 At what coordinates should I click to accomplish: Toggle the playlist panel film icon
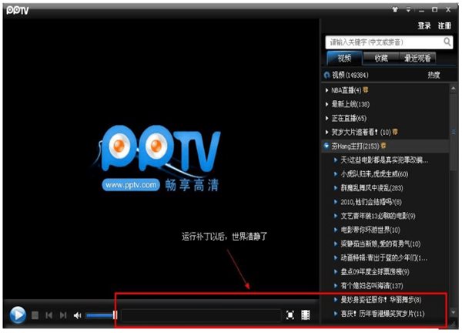tap(306, 315)
